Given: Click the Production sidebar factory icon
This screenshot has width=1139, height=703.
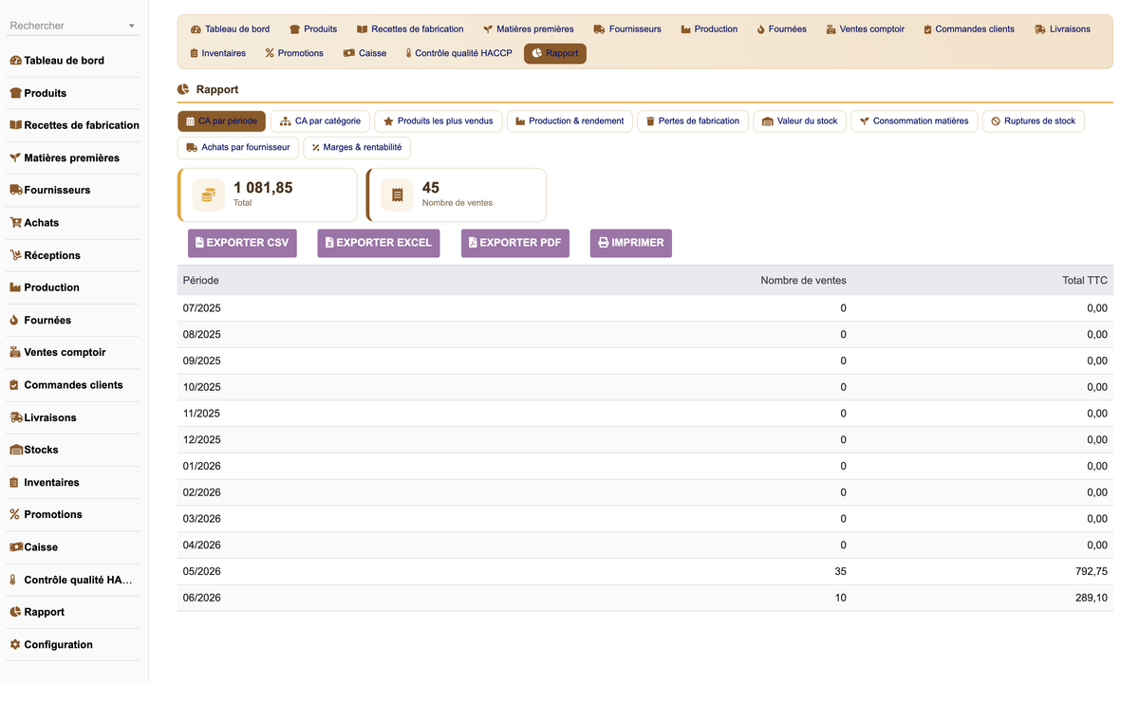Looking at the screenshot, I should (x=15, y=287).
